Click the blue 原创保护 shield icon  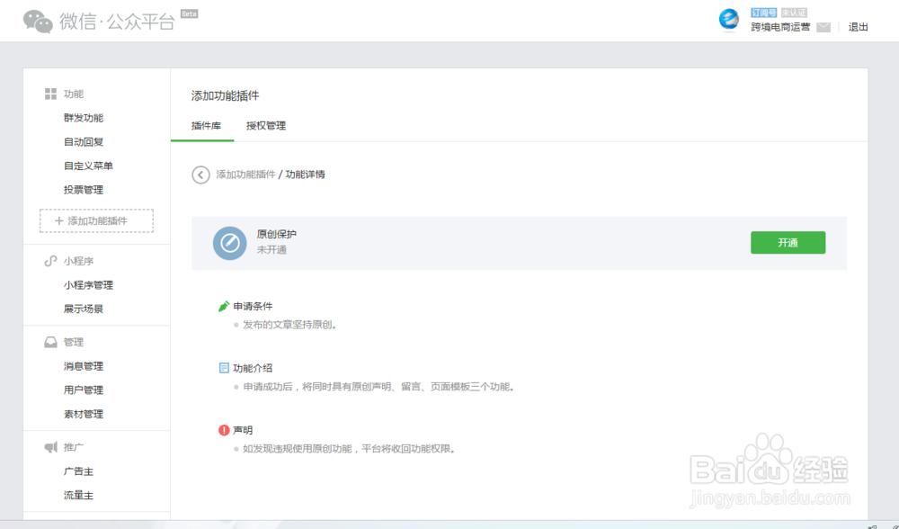pos(229,243)
